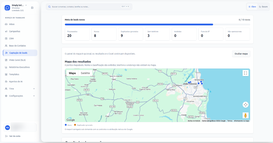Select Captação de leads menu entry
This screenshot has height=143, width=273.
(20, 53)
